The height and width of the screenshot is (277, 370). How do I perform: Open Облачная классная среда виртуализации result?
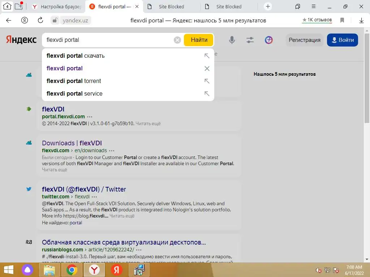point(124,242)
